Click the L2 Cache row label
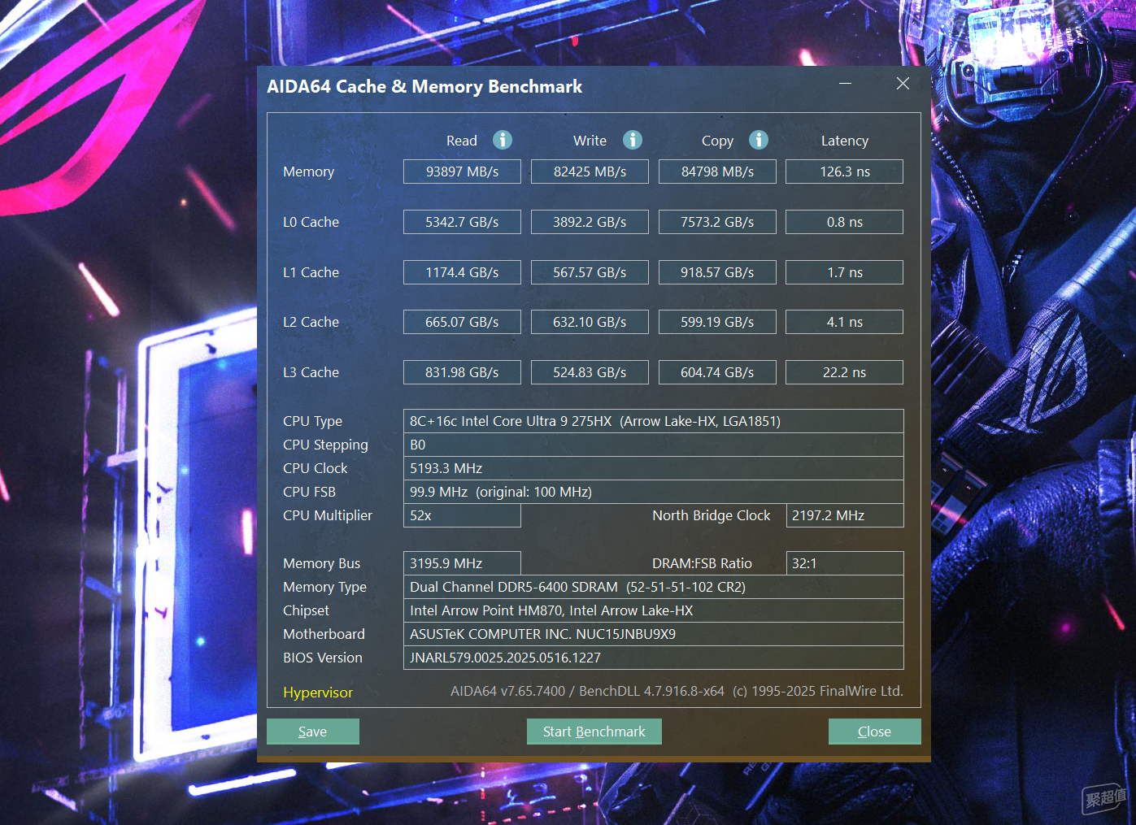 point(311,322)
